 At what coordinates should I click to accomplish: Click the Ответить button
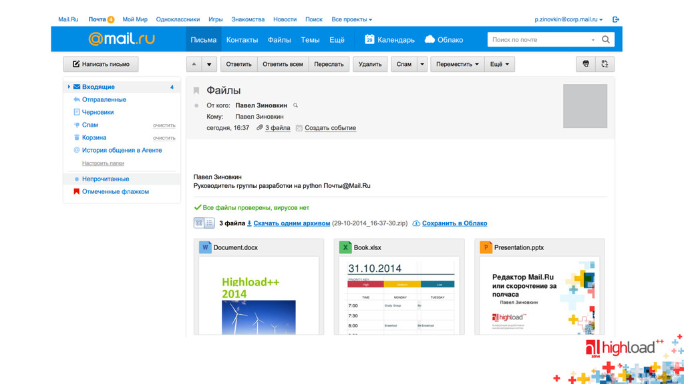tap(238, 65)
